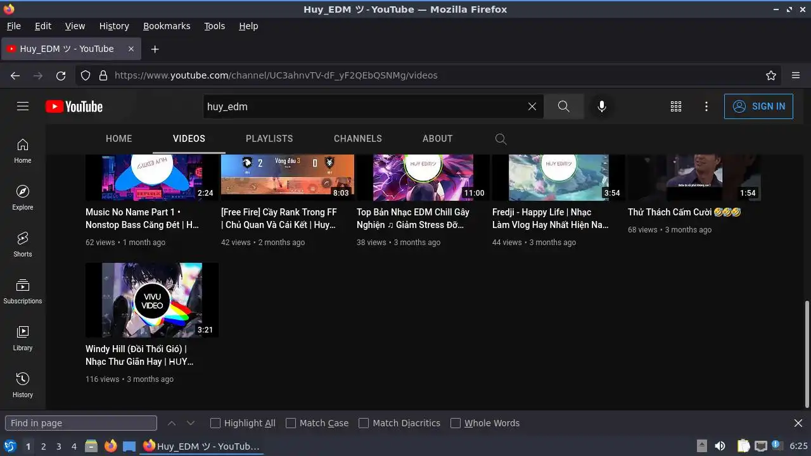Select the VIDEOS channel tab

coord(189,139)
